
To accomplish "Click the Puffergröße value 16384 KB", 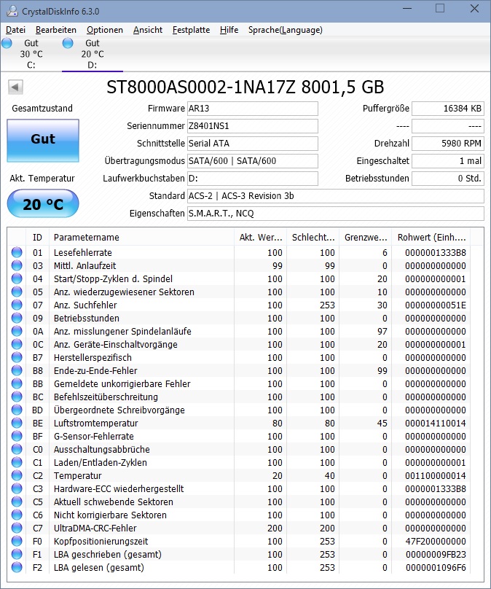I will pos(448,109).
